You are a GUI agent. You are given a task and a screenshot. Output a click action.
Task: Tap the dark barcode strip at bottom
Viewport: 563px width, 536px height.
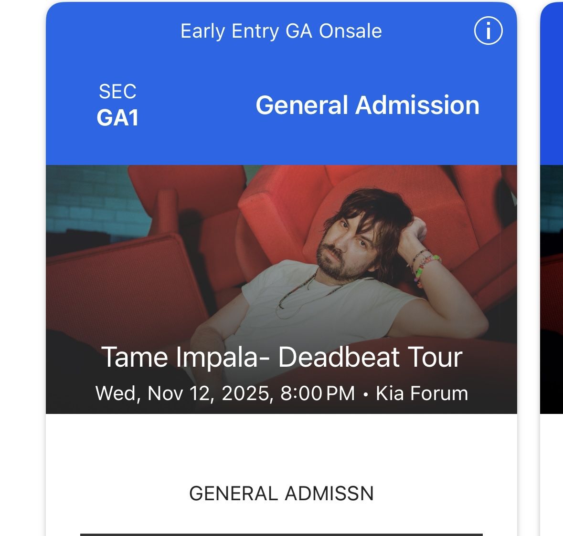click(x=282, y=532)
